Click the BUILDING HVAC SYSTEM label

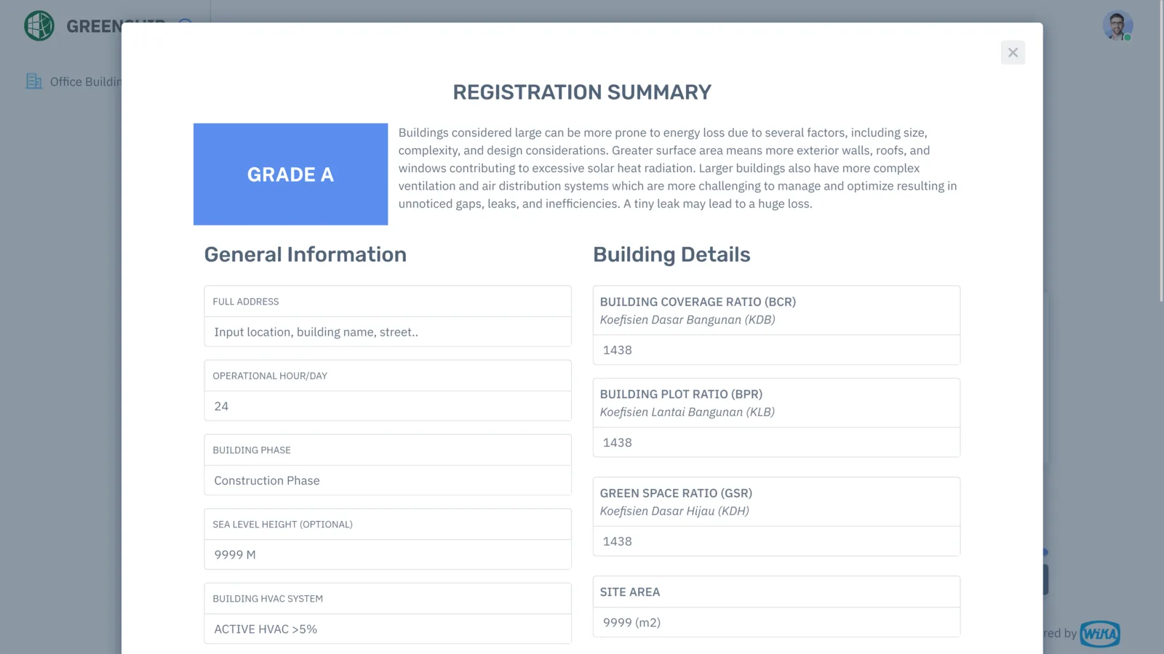tap(268, 599)
